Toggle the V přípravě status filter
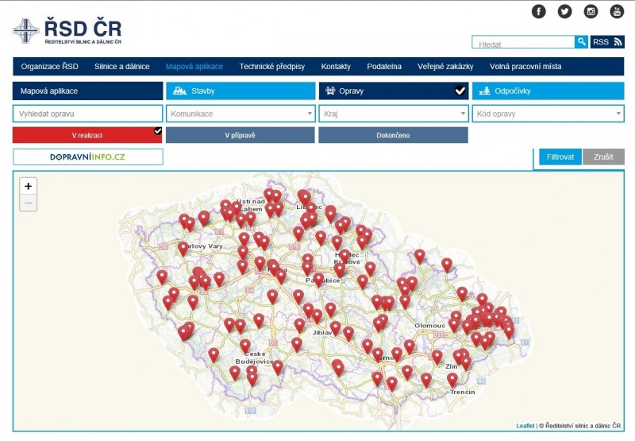Image resolution: width=635 pixels, height=441 pixels. (x=241, y=135)
